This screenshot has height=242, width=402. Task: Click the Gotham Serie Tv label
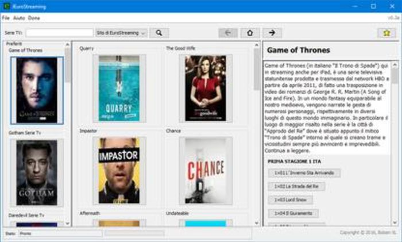coord(25,133)
